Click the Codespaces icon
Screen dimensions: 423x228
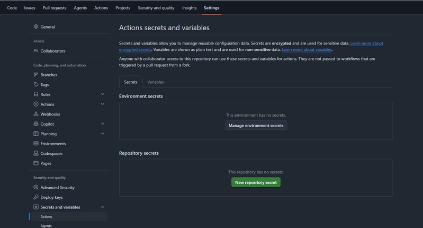pos(36,153)
